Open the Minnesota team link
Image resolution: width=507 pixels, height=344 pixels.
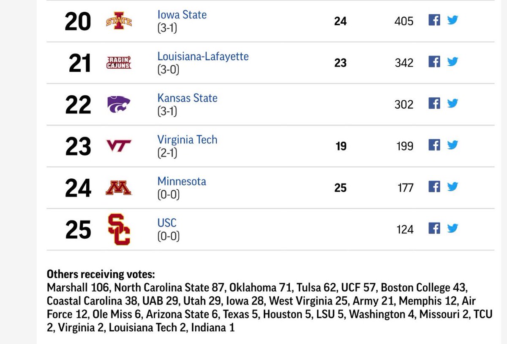182,181
